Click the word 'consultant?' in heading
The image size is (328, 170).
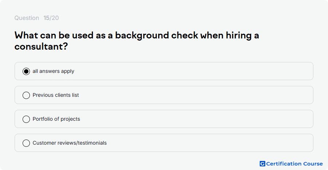tap(41, 46)
